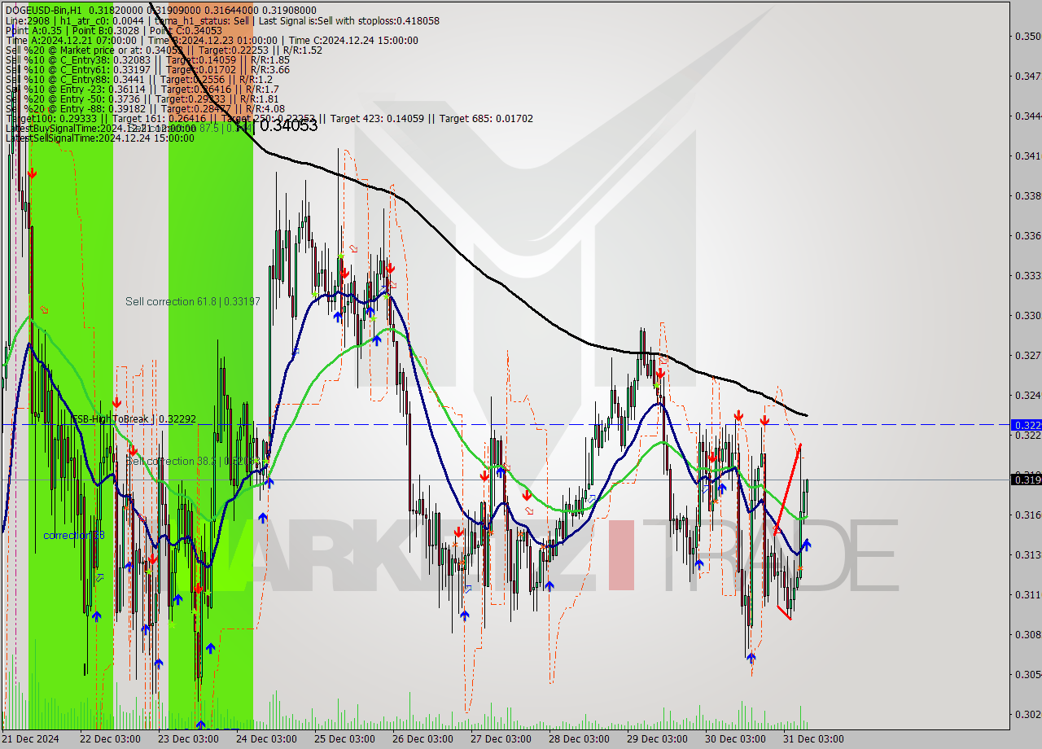Click the '26 Dec 03:00' time label
The height and width of the screenshot is (749, 1042).
[422, 739]
